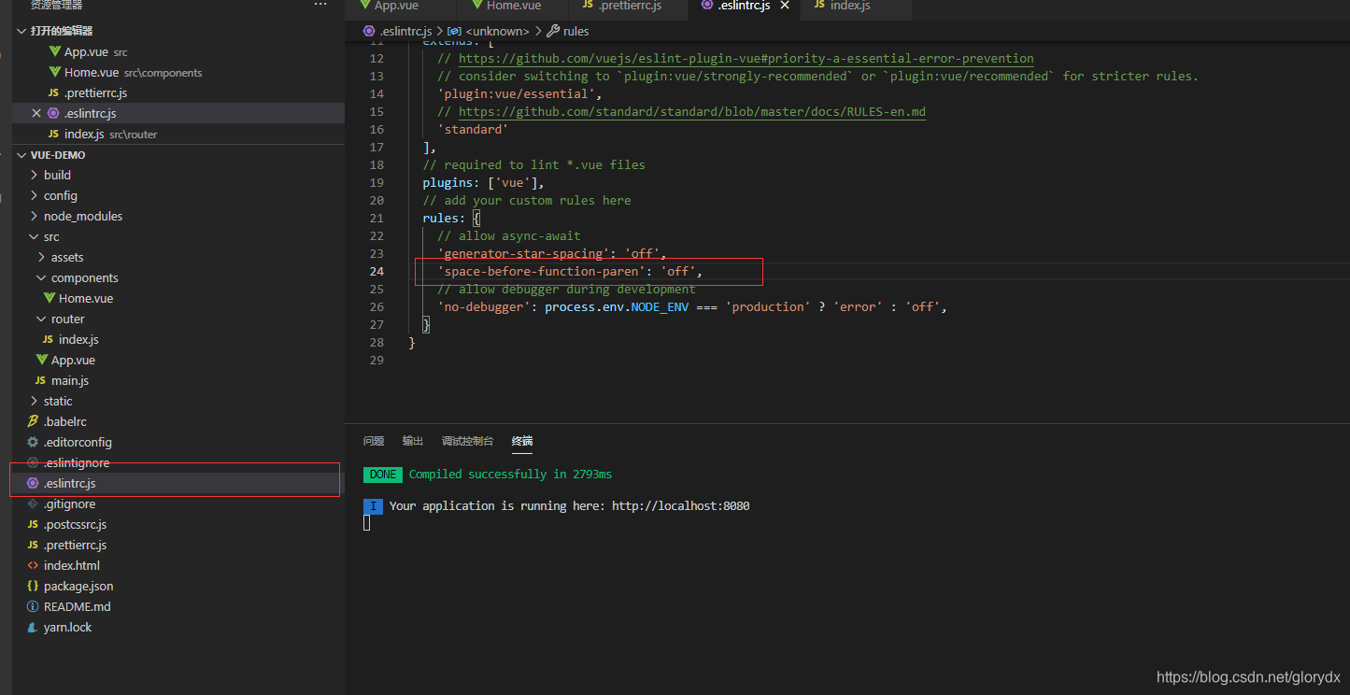The height and width of the screenshot is (695, 1350).
Task: Select the 终端 terminal panel tab
Action: click(522, 441)
